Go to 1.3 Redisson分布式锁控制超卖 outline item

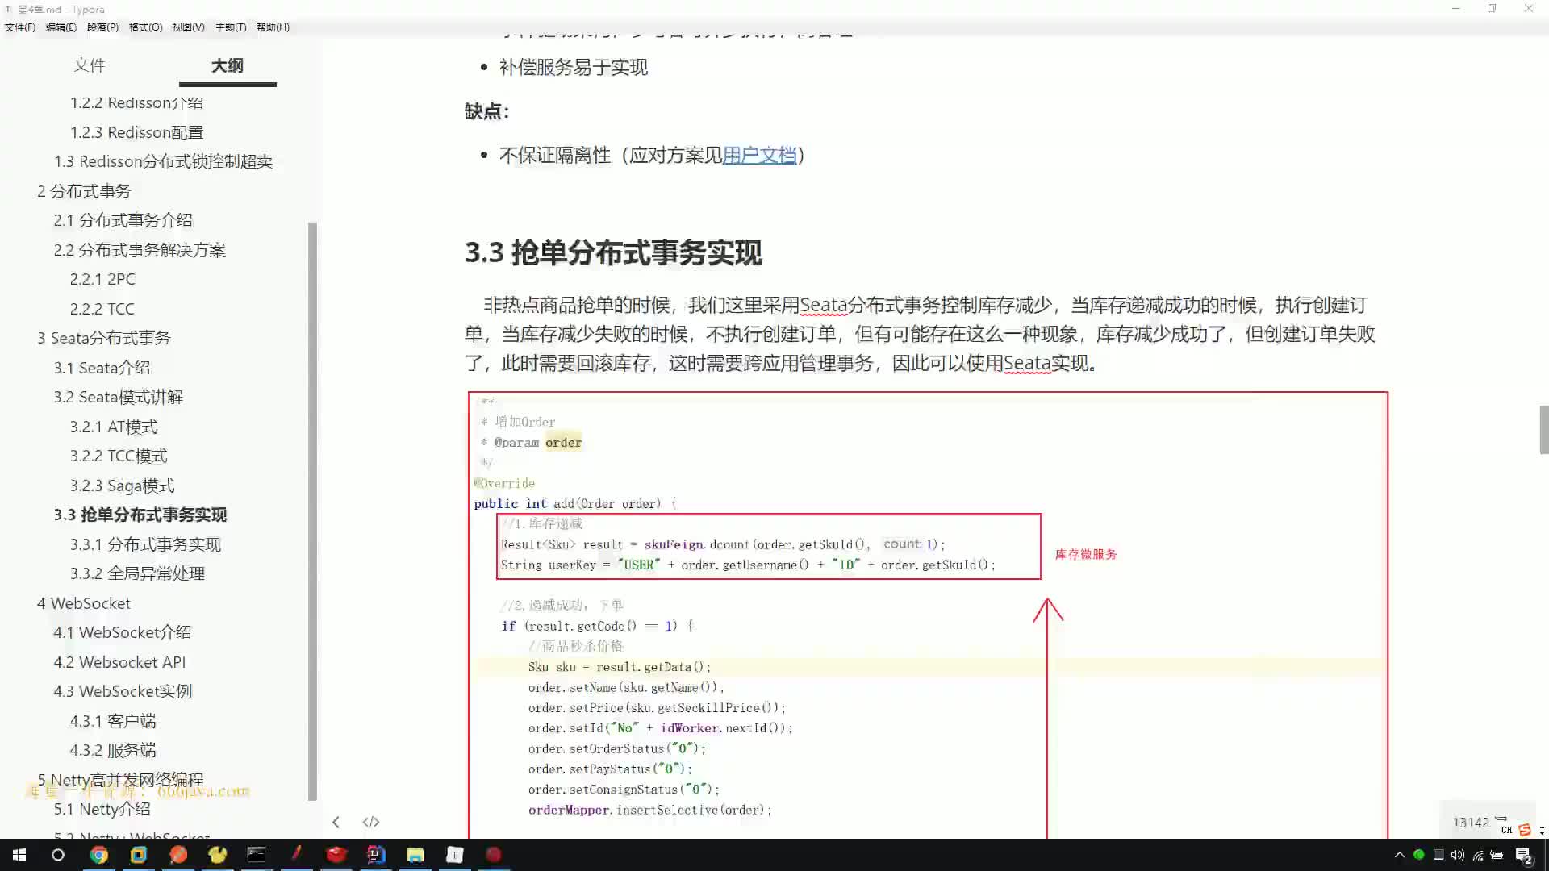(163, 161)
